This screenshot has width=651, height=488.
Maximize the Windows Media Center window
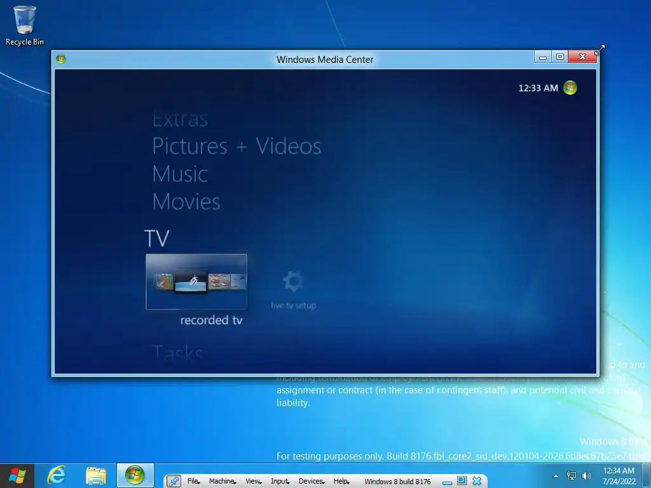559,57
